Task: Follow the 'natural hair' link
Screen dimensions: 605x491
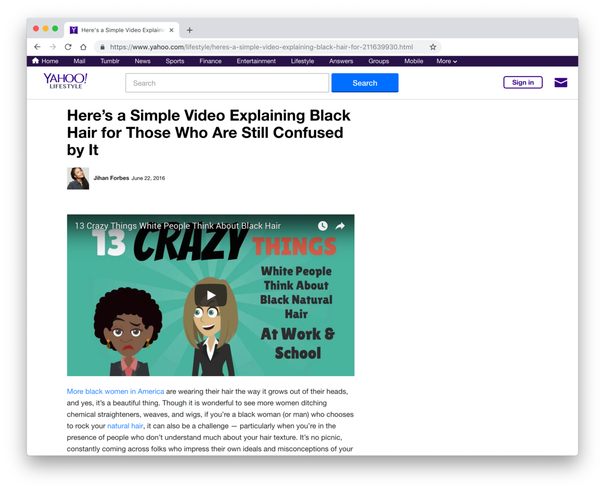Action: [125, 426]
